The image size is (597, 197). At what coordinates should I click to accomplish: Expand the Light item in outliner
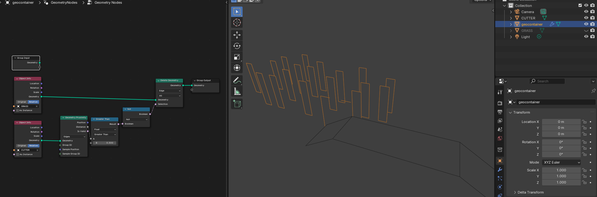click(511, 37)
